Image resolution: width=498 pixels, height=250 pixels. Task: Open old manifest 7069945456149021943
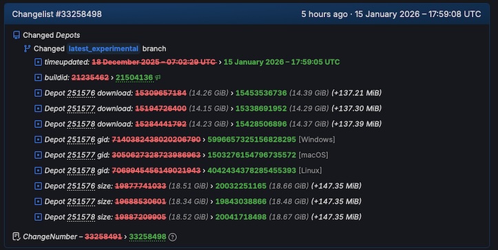pos(156,171)
